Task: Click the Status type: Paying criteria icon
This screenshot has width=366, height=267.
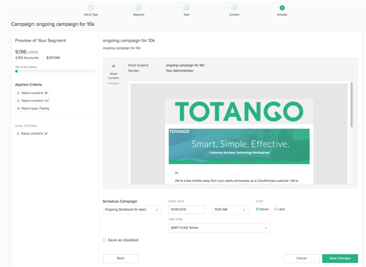Action: [18, 108]
